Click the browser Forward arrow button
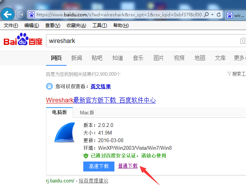 point(21,14)
